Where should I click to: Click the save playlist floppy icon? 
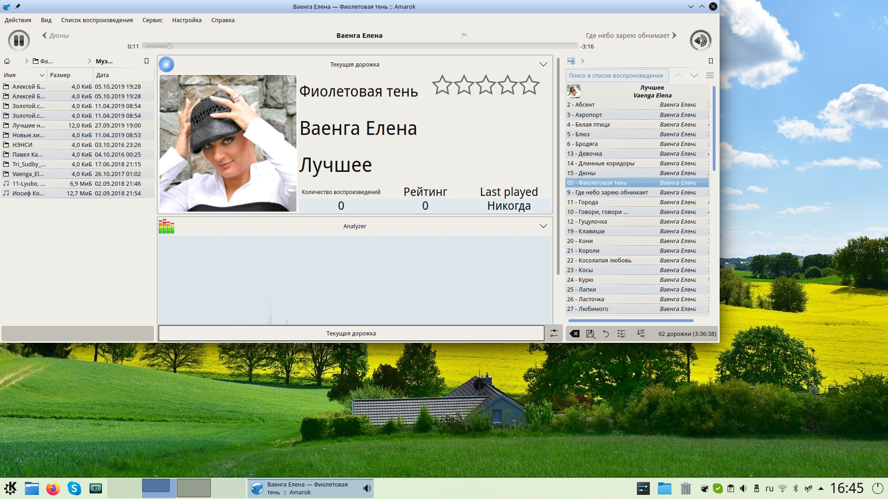[x=590, y=334]
